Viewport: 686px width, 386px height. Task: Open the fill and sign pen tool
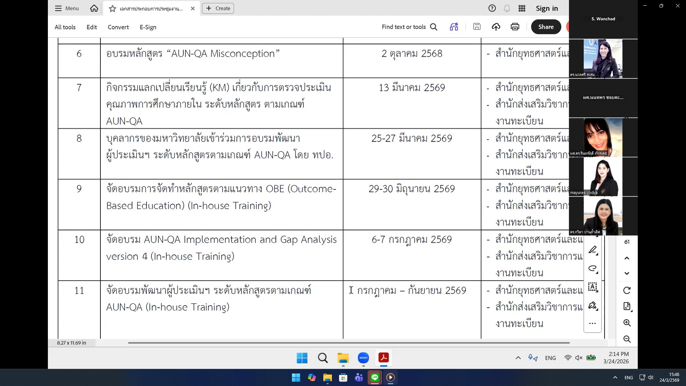pos(592,306)
